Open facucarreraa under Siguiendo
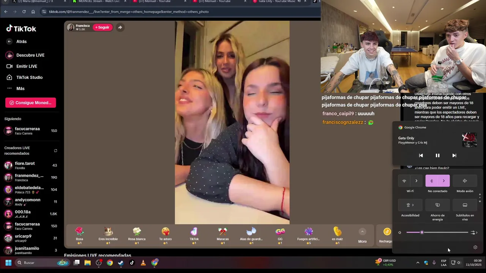486x273 pixels. pos(30,131)
